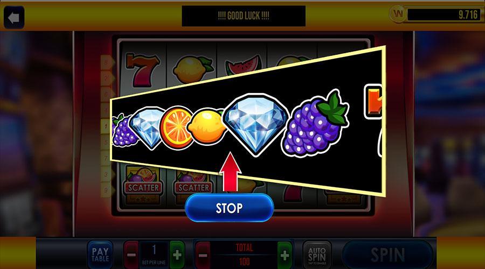Image resolution: width=485 pixels, height=269 pixels.
Task: Click the blue STOP button
Action: (x=229, y=208)
